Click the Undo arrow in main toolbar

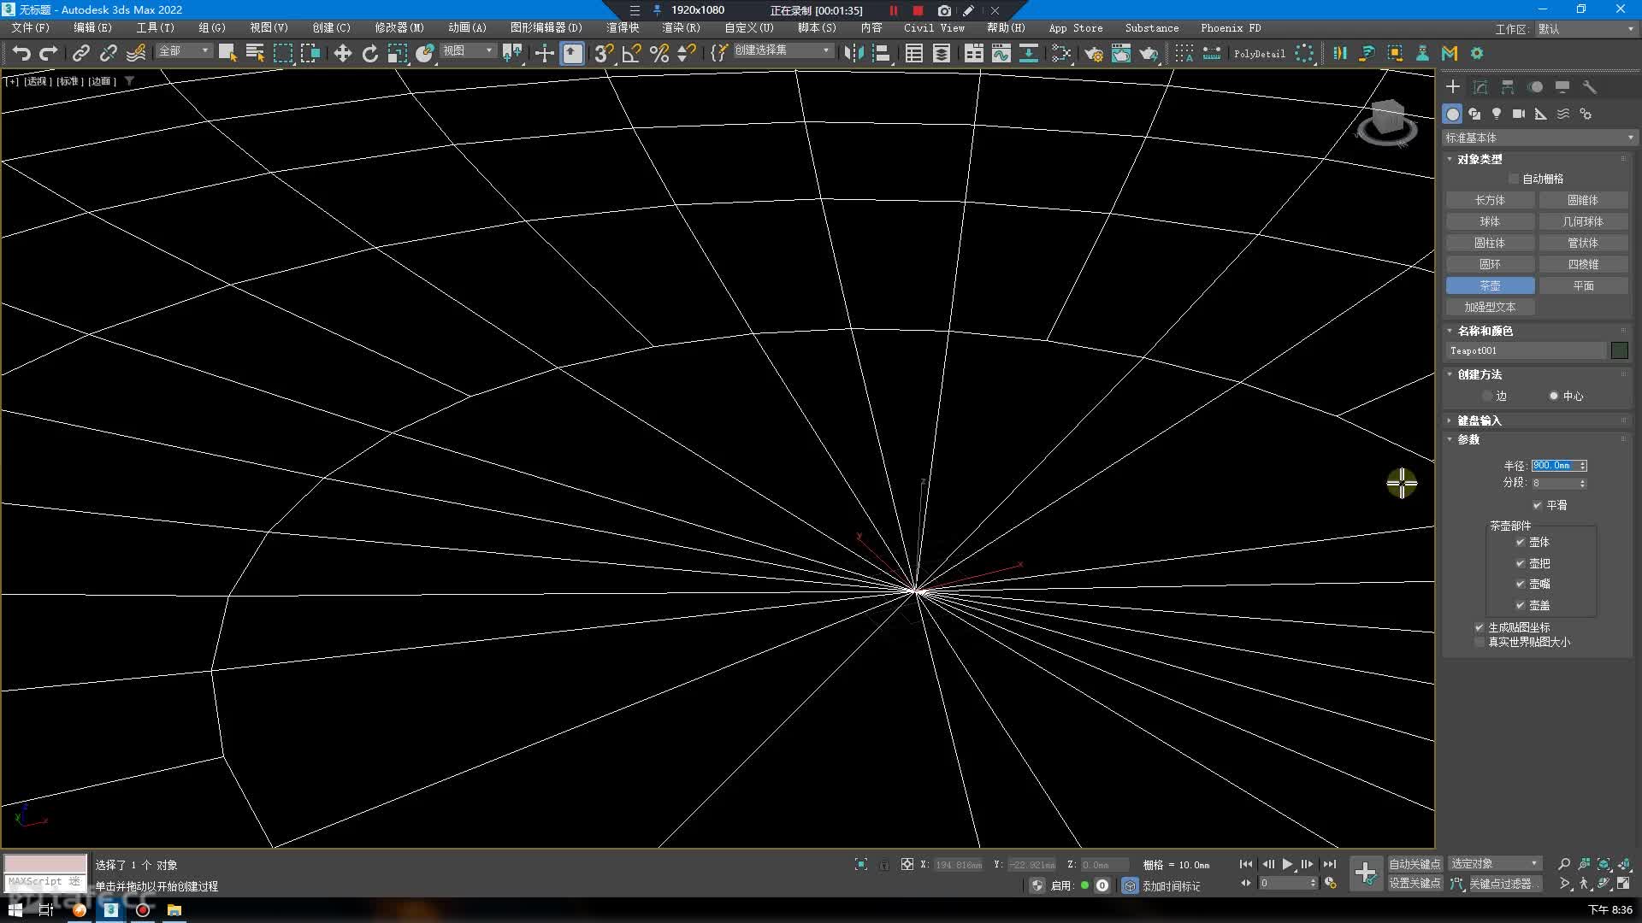[x=21, y=53]
